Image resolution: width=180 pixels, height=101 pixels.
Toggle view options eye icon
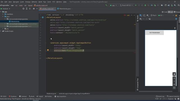pyautogui.click(x=141, y=19)
